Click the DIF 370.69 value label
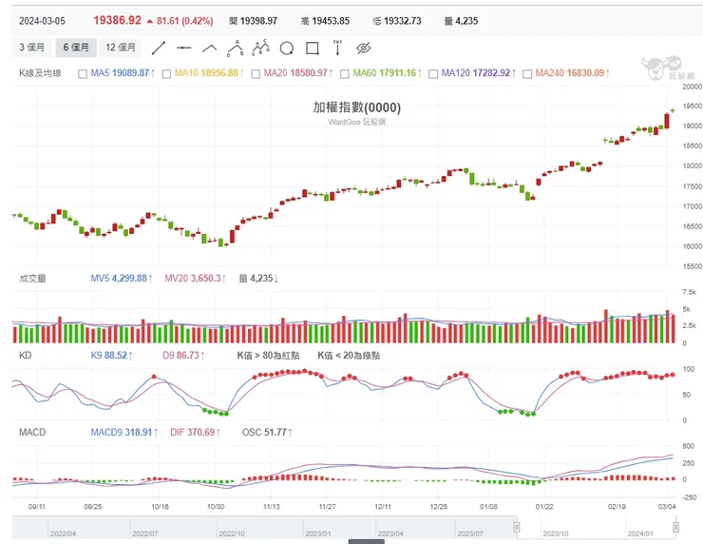Screen dimensions: 703x544 [196, 432]
